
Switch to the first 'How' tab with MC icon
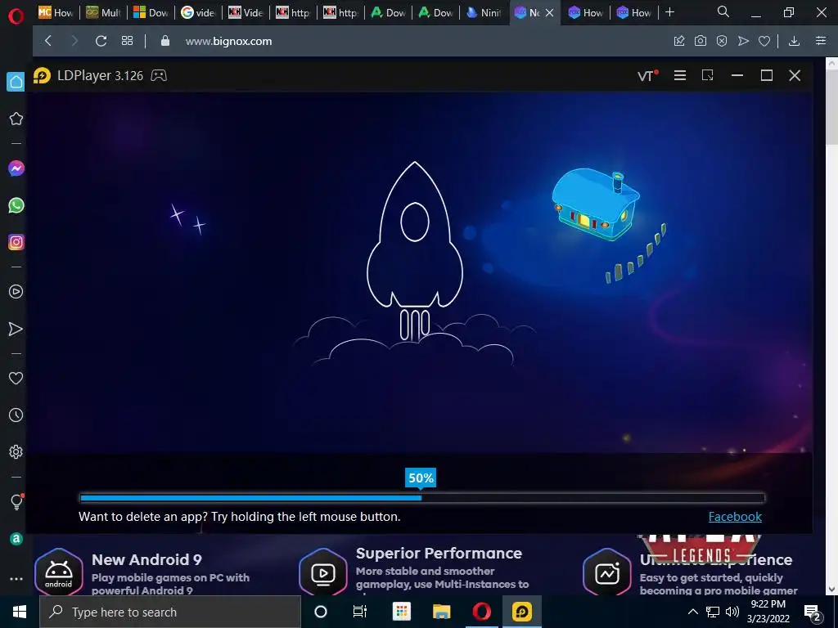[x=56, y=12]
